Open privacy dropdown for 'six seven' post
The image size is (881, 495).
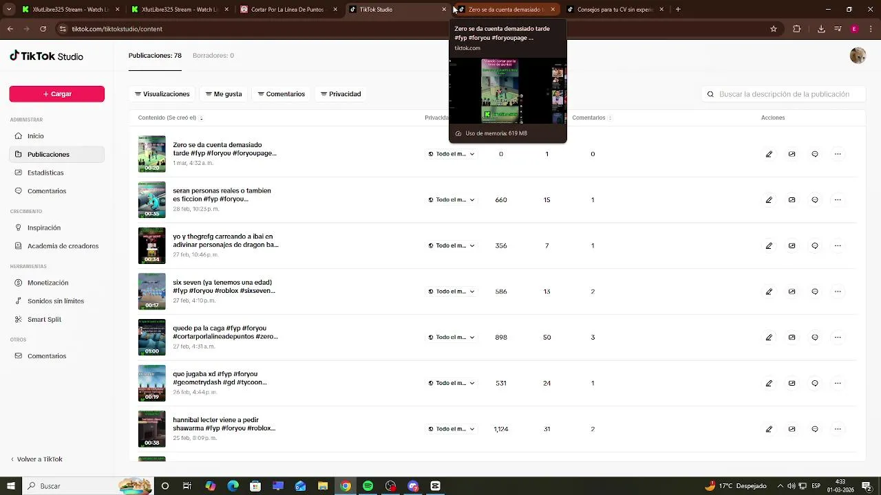[x=452, y=291]
